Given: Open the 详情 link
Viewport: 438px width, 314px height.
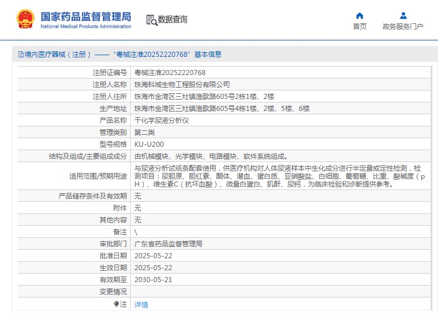Looking at the screenshot, I should tap(141, 305).
